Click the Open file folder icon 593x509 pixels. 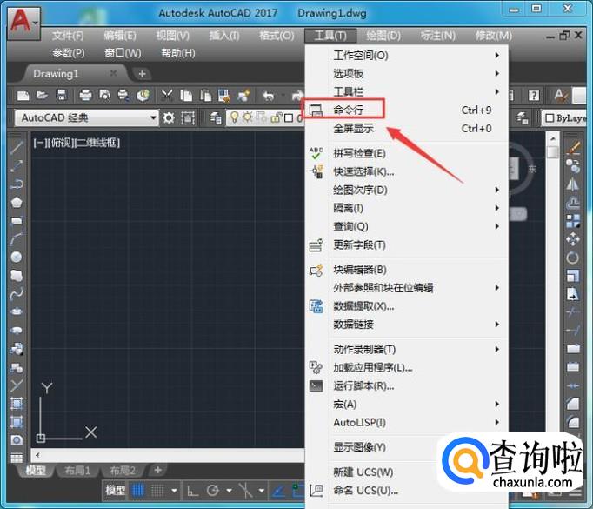pos(42,96)
